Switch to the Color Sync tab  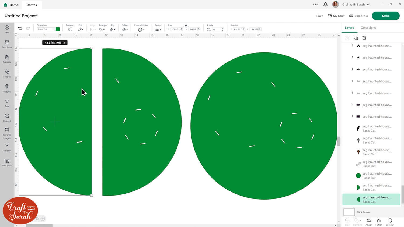click(368, 28)
